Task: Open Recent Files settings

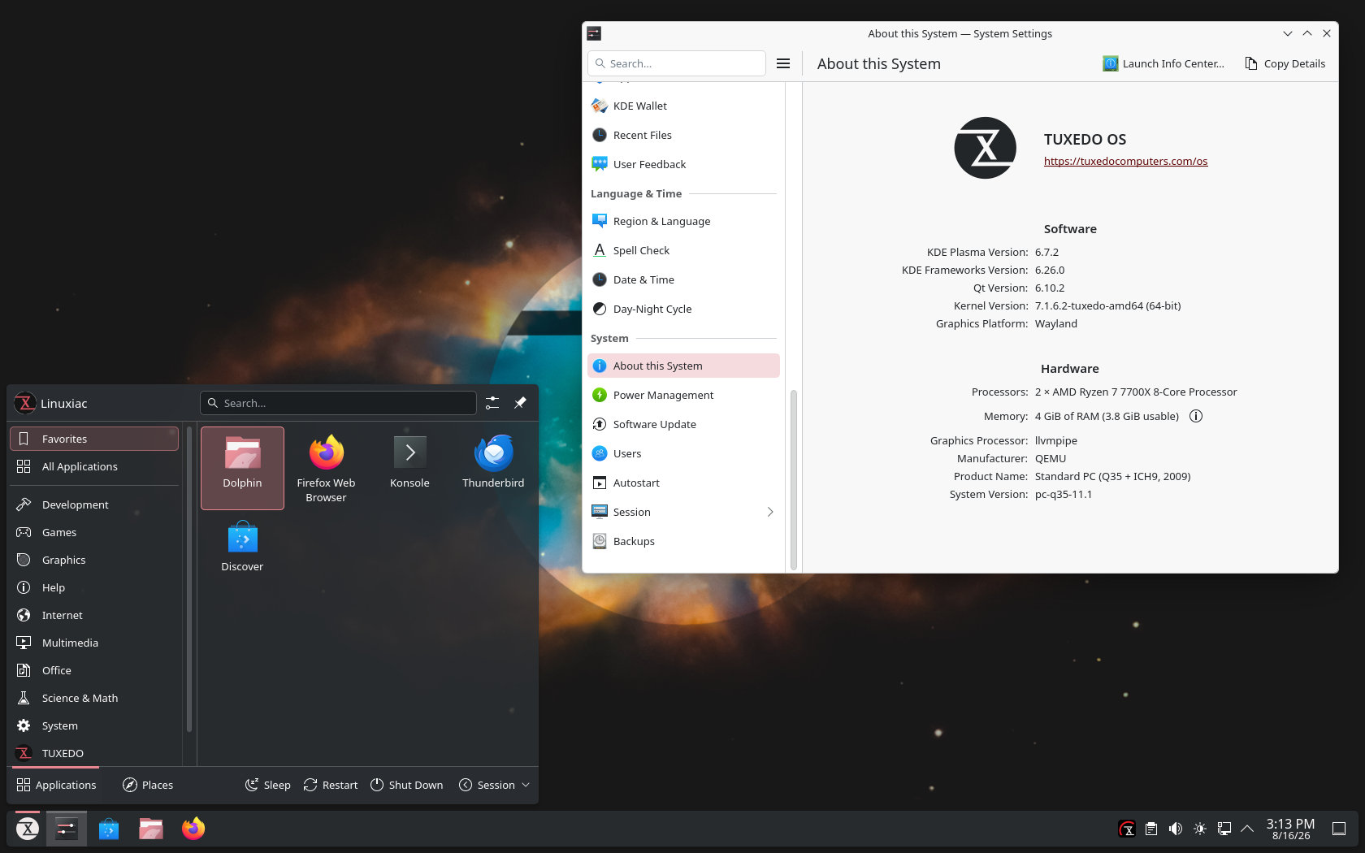Action: pos(683,135)
